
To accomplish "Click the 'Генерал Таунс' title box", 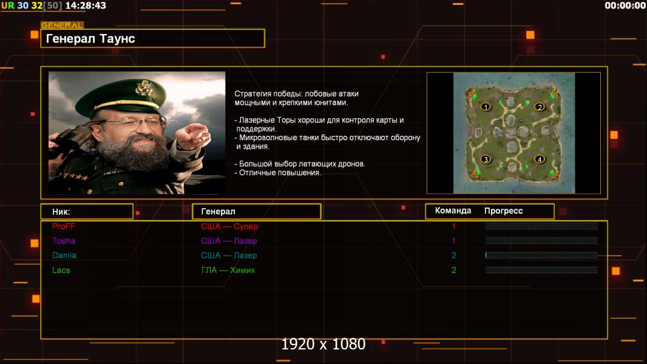I will pyautogui.click(x=153, y=38).
